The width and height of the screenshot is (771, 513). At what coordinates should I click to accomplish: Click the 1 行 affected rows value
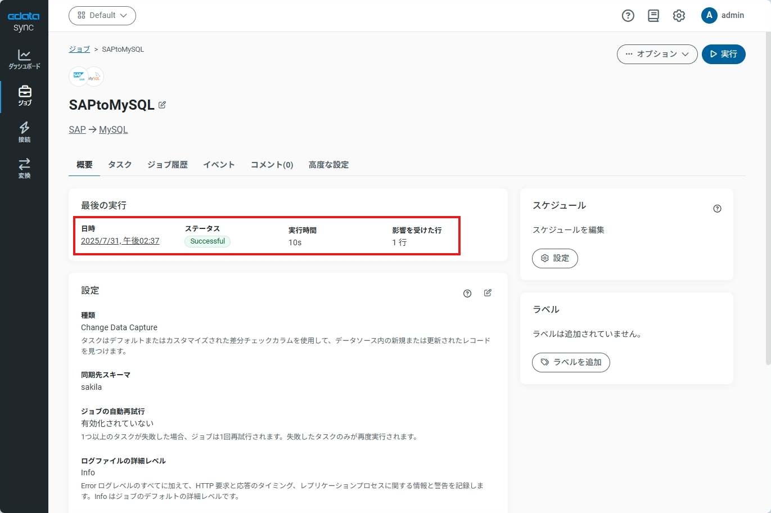(x=399, y=242)
